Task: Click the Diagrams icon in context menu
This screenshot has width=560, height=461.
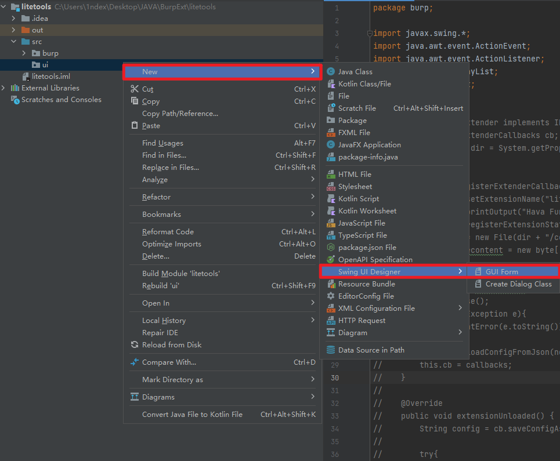Action: (135, 397)
